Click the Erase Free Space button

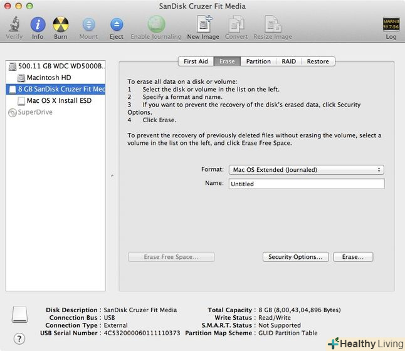(171, 257)
